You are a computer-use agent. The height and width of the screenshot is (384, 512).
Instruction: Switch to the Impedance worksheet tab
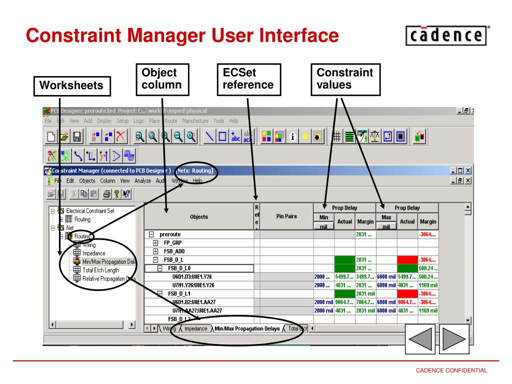195,328
